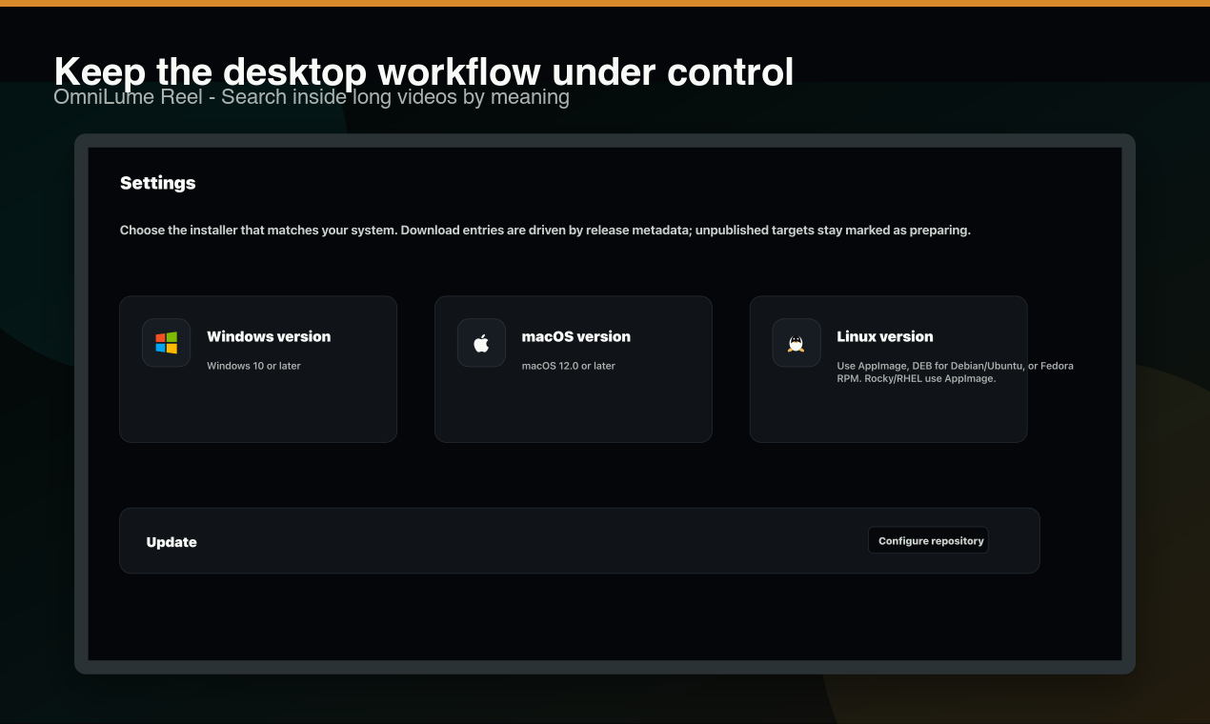Screen dimensions: 1210x724
Task: Click the 'macOS 12.0 or later' text
Action: pyautogui.click(x=569, y=366)
